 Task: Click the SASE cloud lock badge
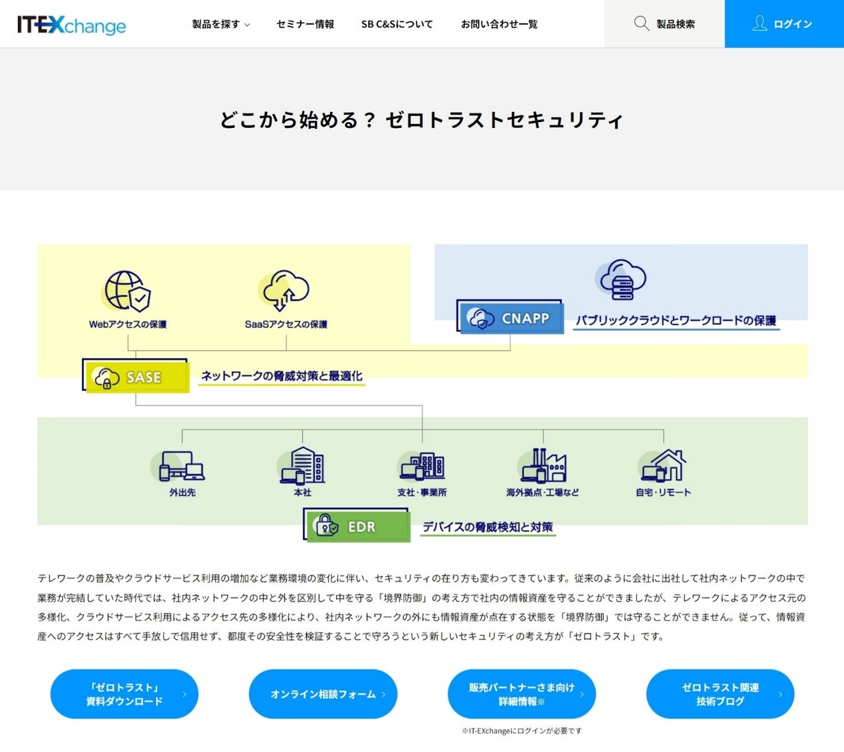click(136, 376)
